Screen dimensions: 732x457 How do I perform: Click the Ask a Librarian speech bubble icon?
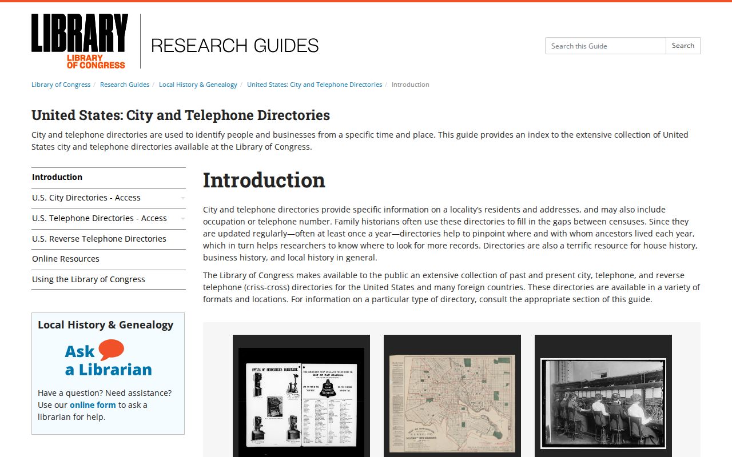[111, 350]
